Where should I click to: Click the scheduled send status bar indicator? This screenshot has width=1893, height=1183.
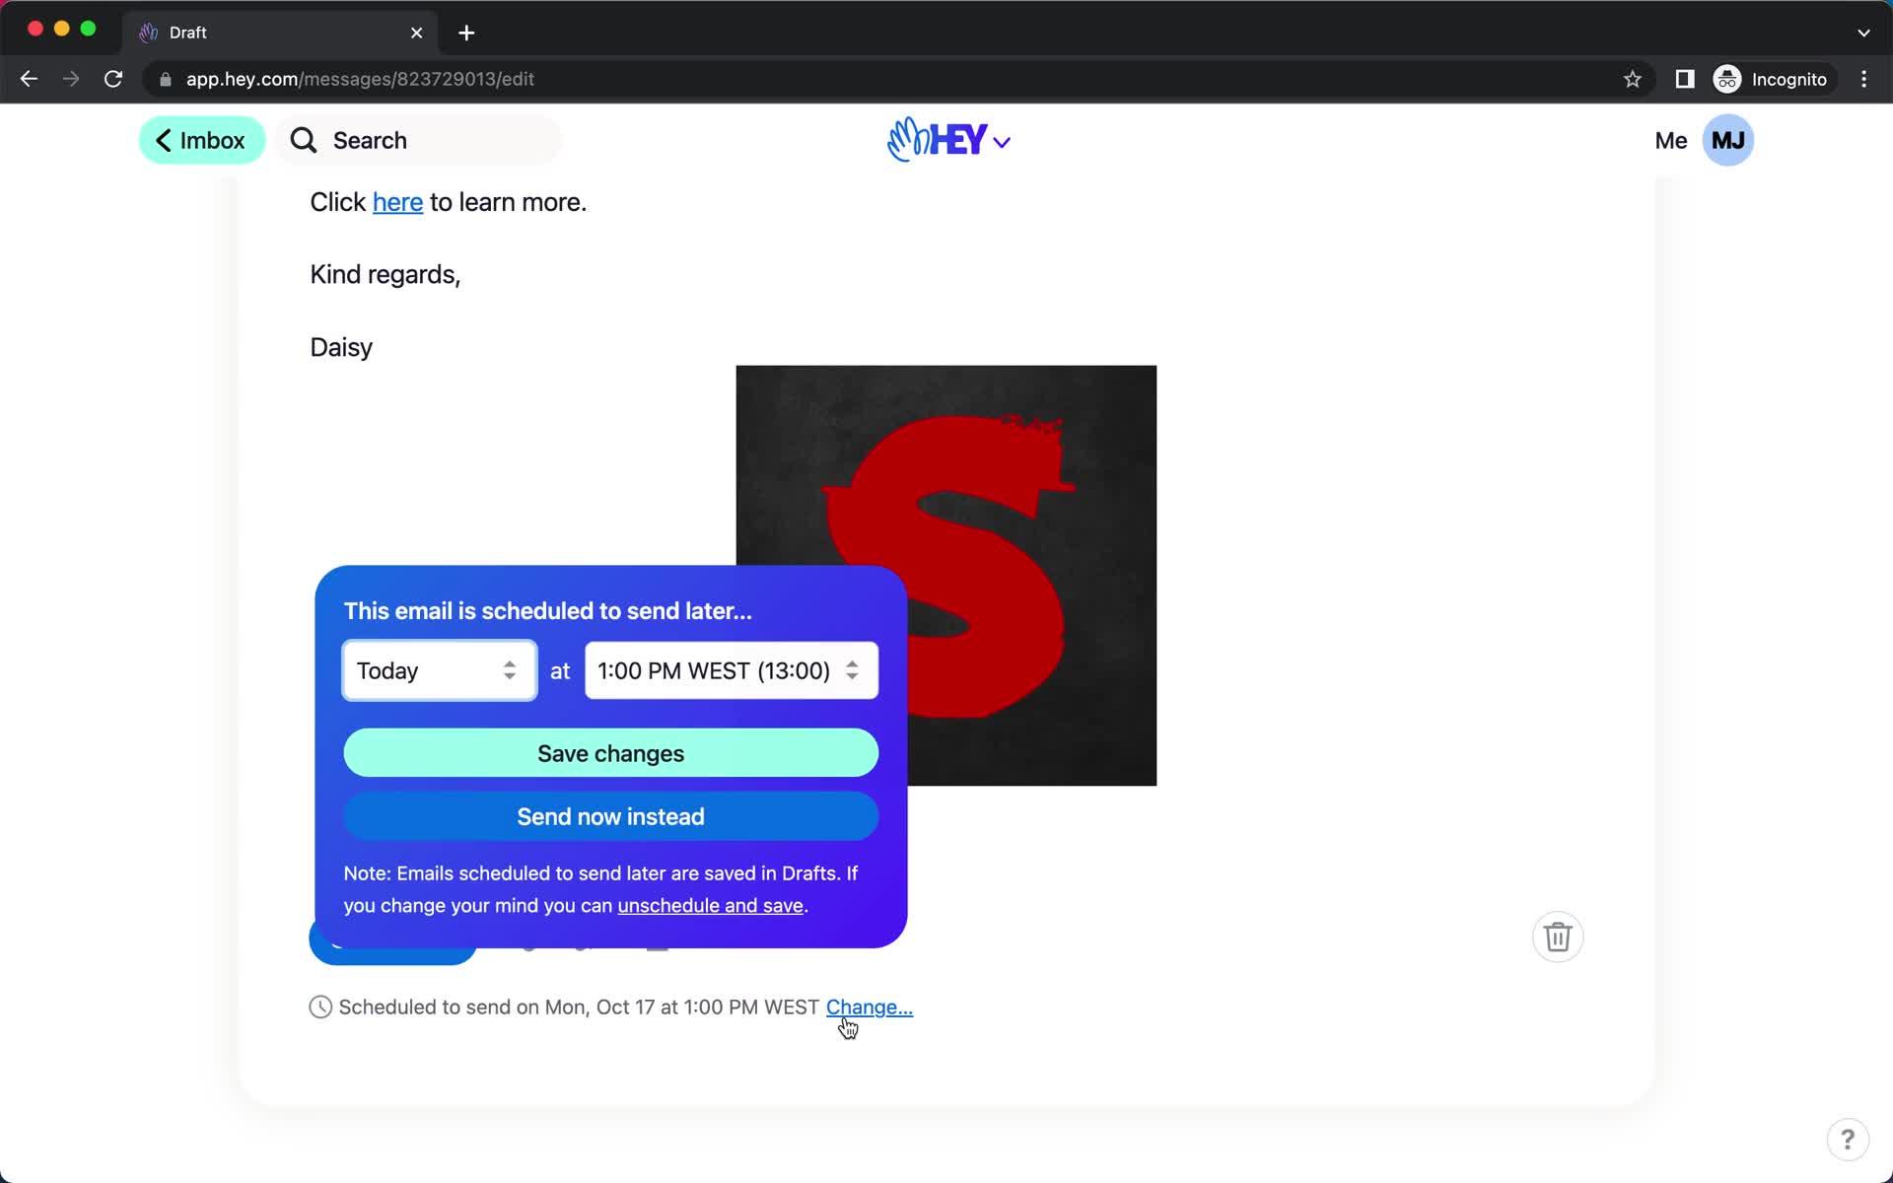click(566, 1008)
